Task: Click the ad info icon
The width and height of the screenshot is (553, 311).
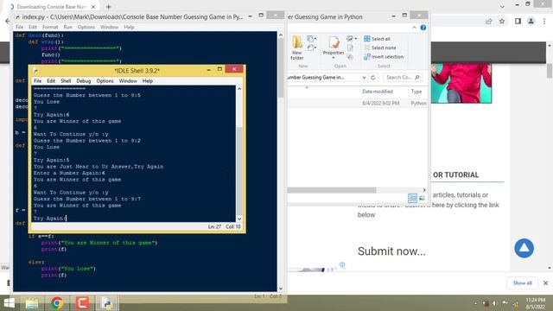Action: (342, 265)
